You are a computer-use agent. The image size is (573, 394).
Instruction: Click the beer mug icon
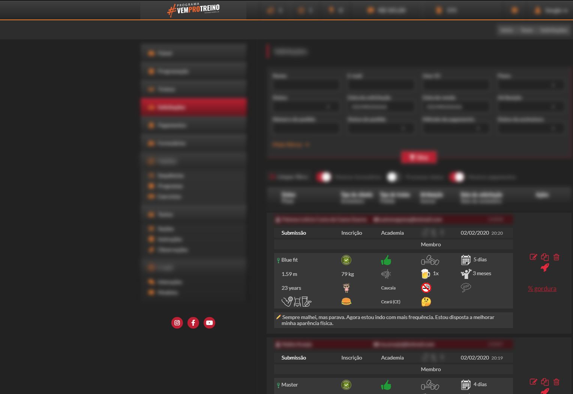pos(426,274)
